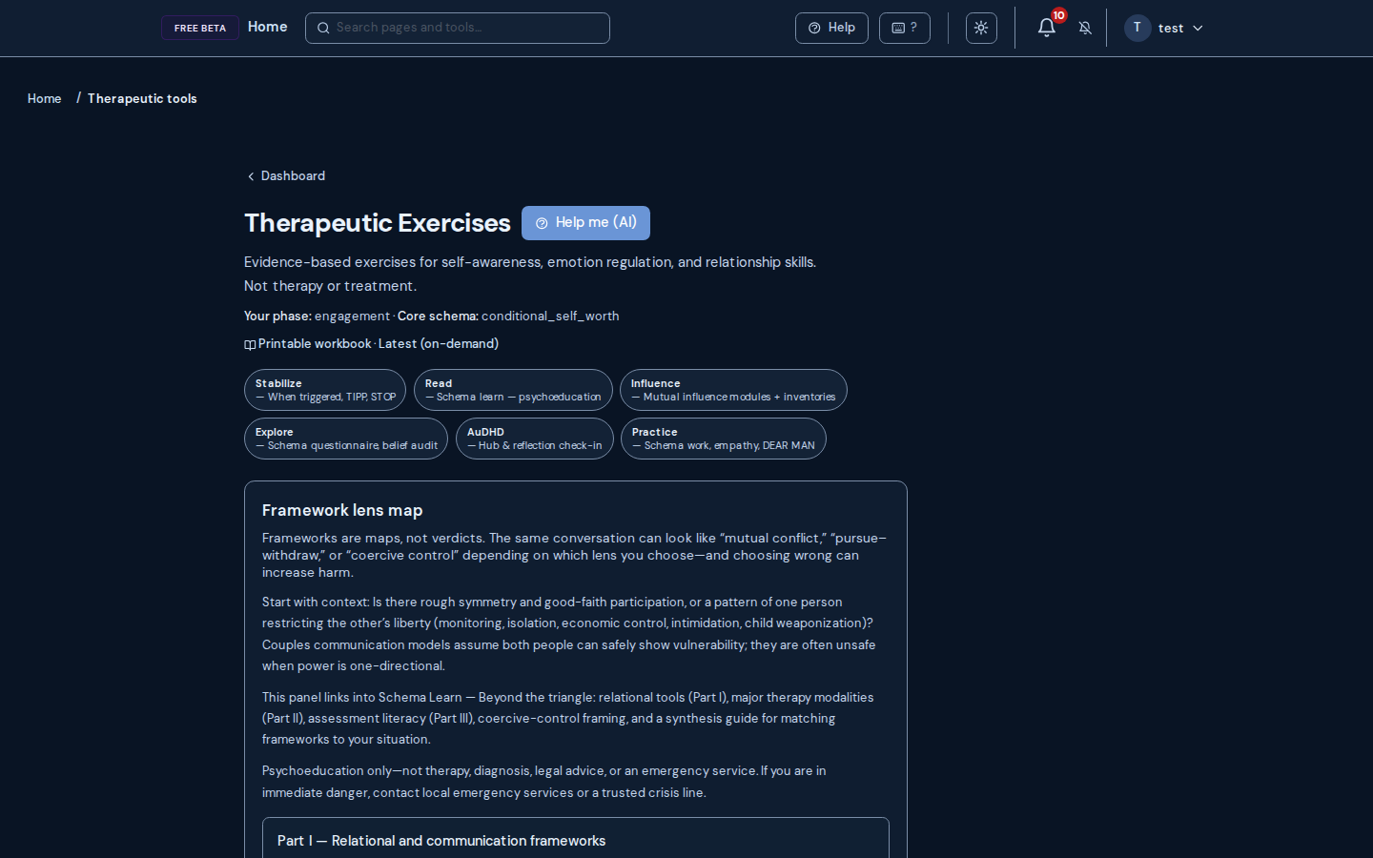
Task: Click the Framework lens map heading
Action: click(x=342, y=510)
